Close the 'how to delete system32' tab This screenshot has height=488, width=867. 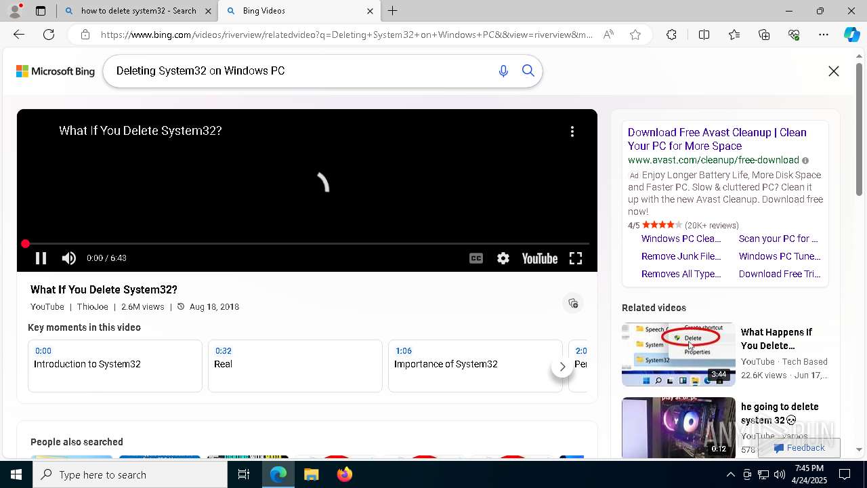click(208, 11)
